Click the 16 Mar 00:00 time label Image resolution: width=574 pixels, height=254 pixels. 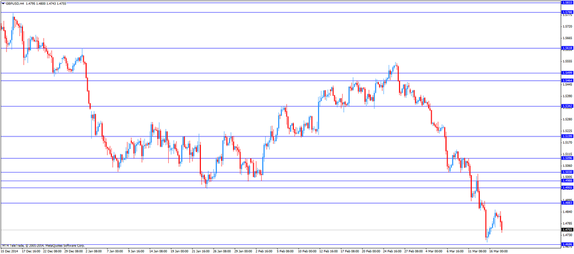499,252
